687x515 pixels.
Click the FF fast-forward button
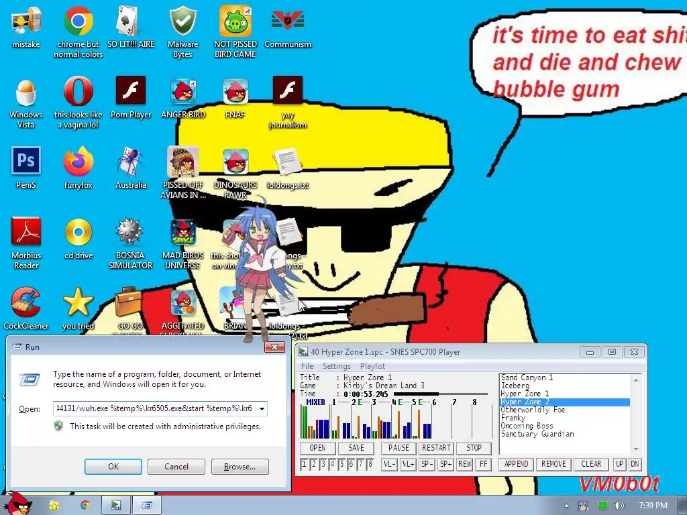[x=483, y=464]
